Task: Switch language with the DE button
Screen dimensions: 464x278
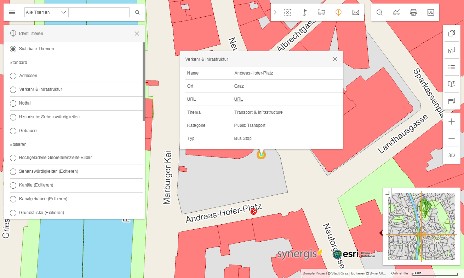Action: [431, 12]
